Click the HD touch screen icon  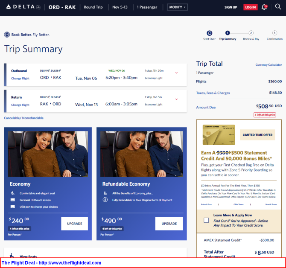(x=13, y=200)
